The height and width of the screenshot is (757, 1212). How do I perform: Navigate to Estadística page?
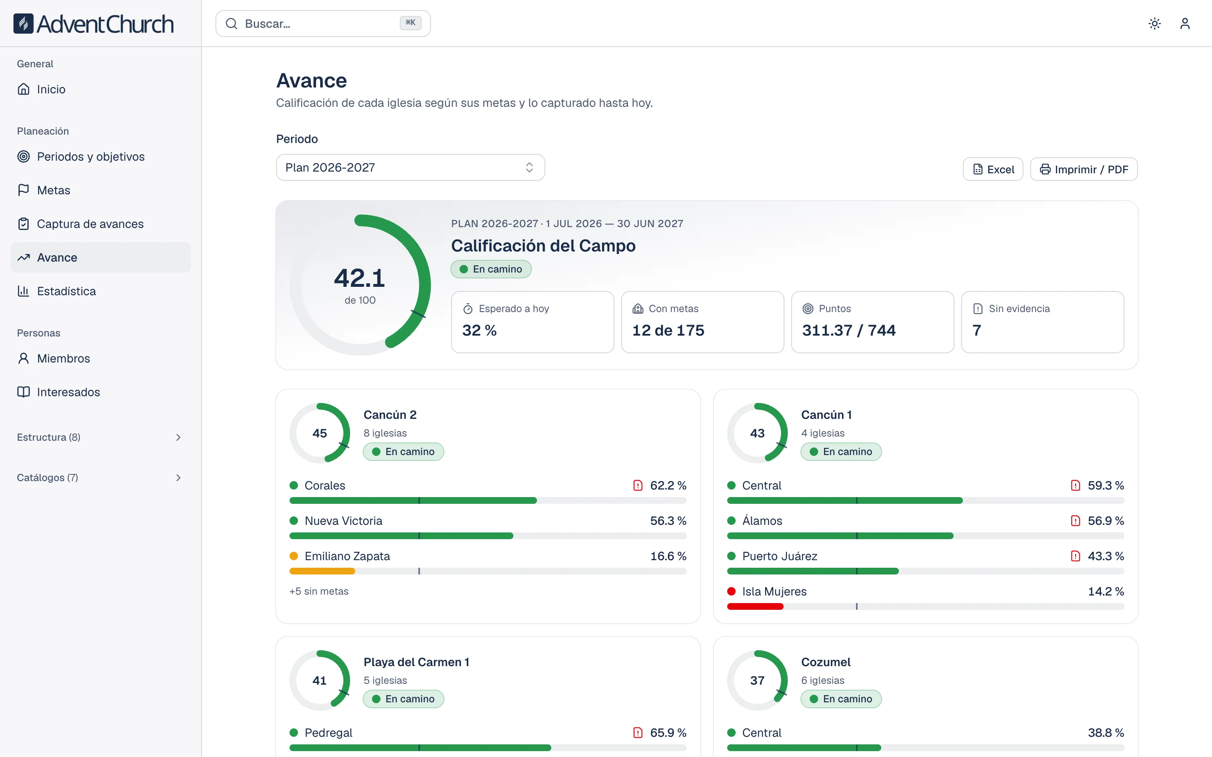pos(100,291)
